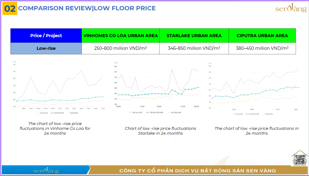Click the 'Starlake in 24 months' chart caption
This screenshot has width=309, height=176.
[160, 131]
